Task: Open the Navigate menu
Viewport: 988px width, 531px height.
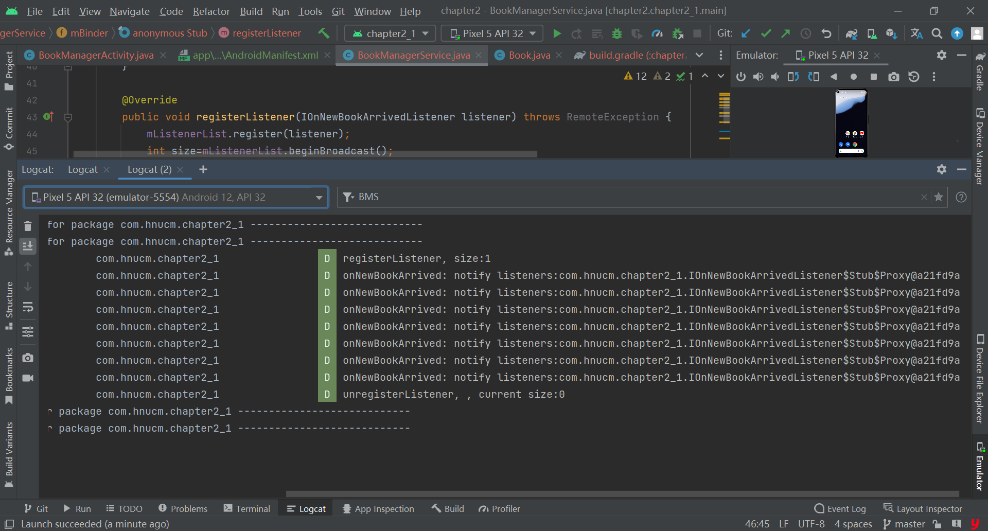Action: (130, 11)
